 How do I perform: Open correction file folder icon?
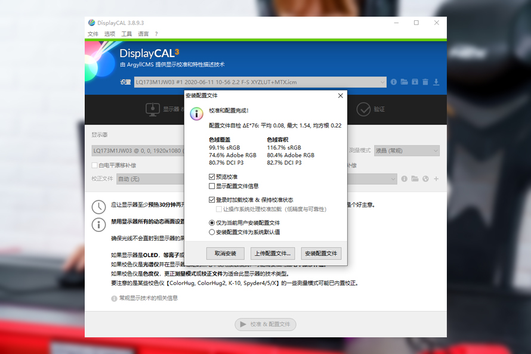(415, 179)
